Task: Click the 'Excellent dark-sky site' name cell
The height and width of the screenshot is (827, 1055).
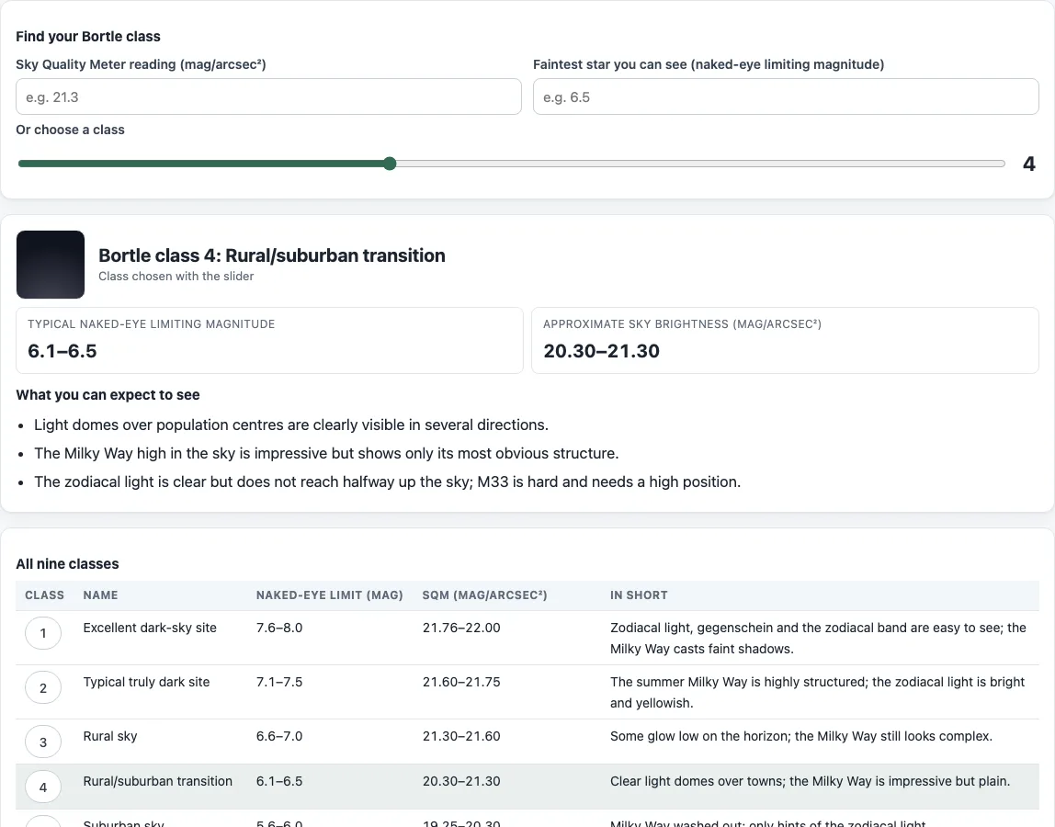Action: [x=150, y=628]
